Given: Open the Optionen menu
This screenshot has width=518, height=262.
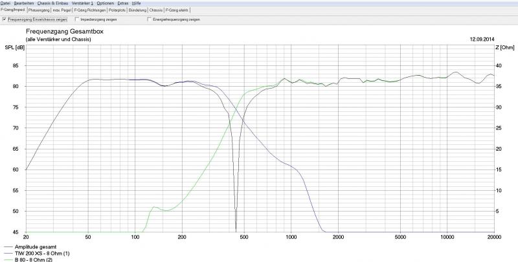Looking at the screenshot, I should (106, 3).
